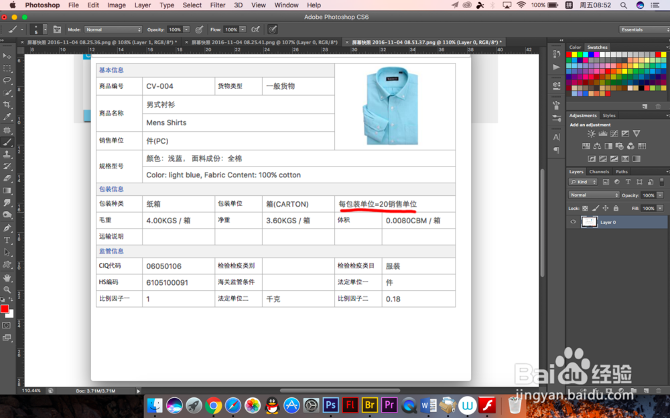Select the Pen tool
This screenshot has width=670, height=418.
[x=7, y=228]
